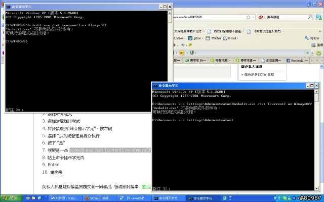Image resolution: width=324 pixels, height=202 pixels.
Task: Bookmark page with the star icon
Action: point(248,17)
